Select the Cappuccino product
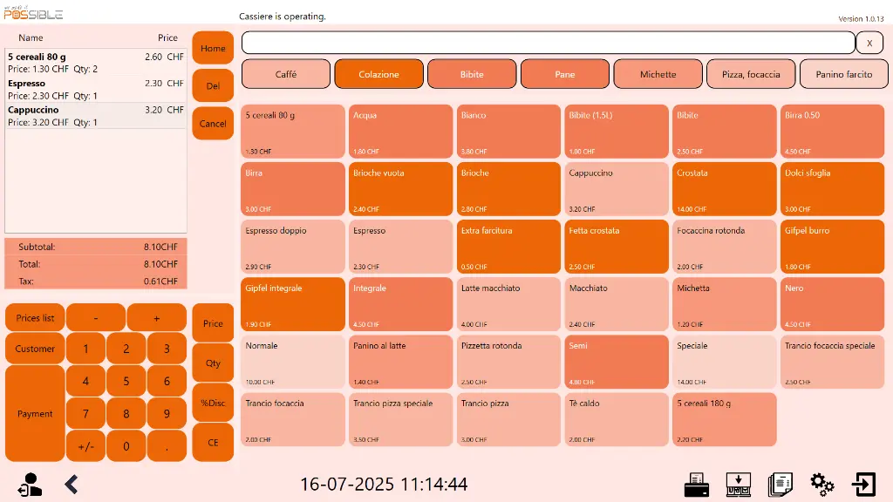Screen dimensions: 893x502 click(x=616, y=188)
